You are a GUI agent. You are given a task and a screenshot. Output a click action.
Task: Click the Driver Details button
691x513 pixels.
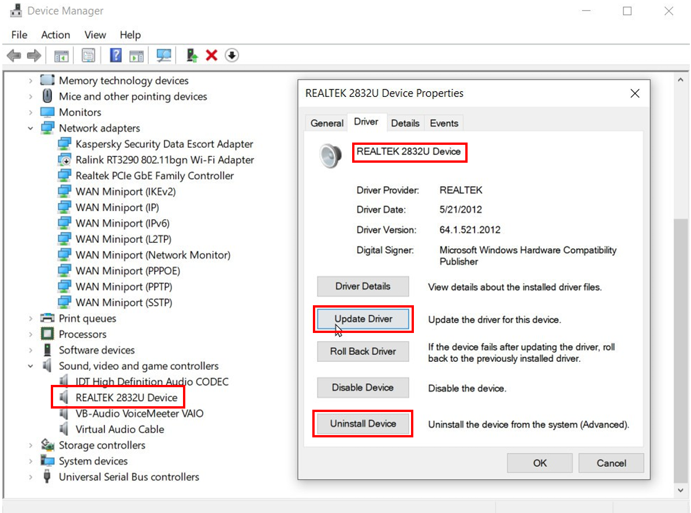pos(363,286)
